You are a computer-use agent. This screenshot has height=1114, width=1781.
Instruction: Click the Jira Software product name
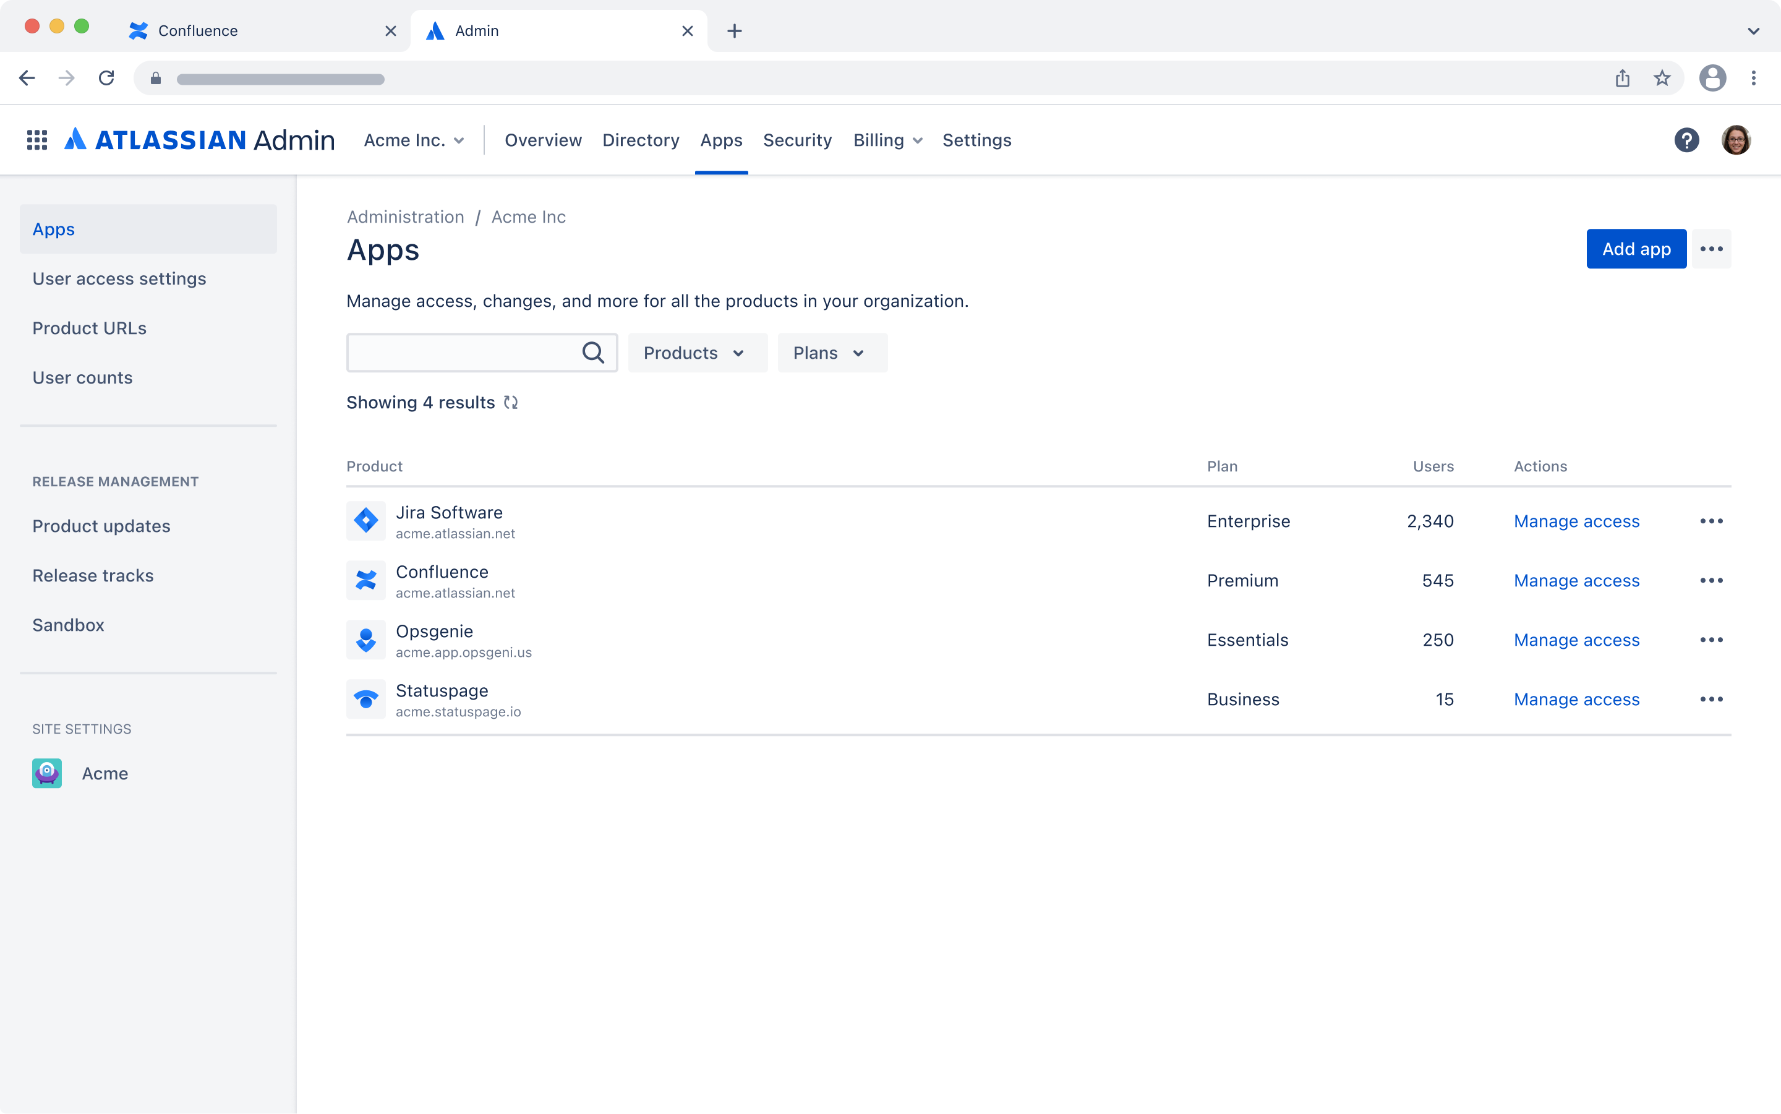tap(450, 512)
